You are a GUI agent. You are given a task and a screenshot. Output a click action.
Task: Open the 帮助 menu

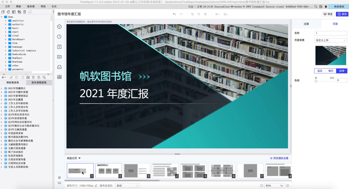(43, 6)
